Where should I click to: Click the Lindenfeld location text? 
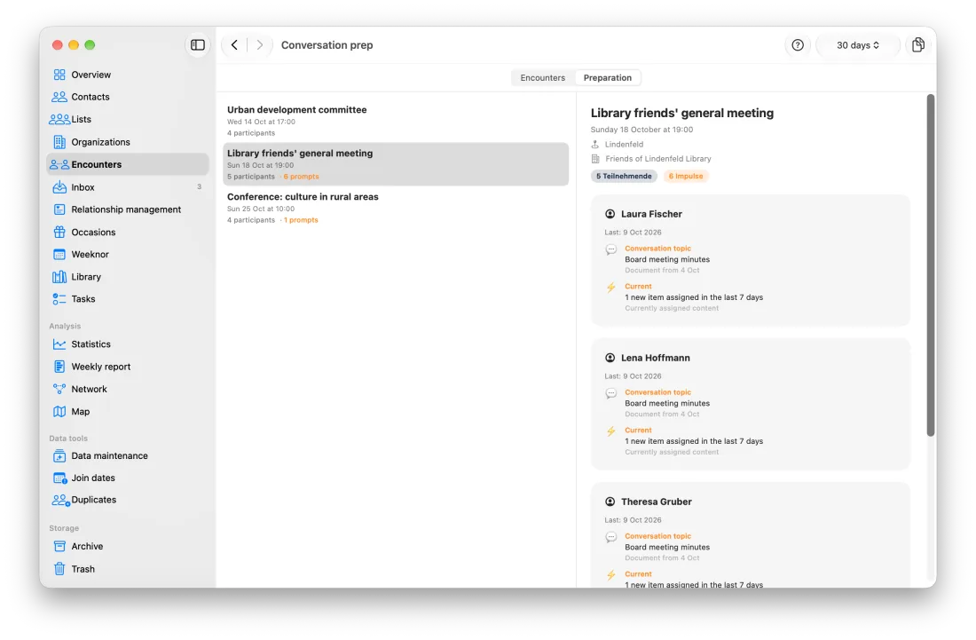625,145
